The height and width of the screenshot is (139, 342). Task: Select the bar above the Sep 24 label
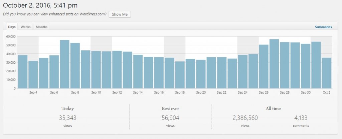tap(242, 72)
